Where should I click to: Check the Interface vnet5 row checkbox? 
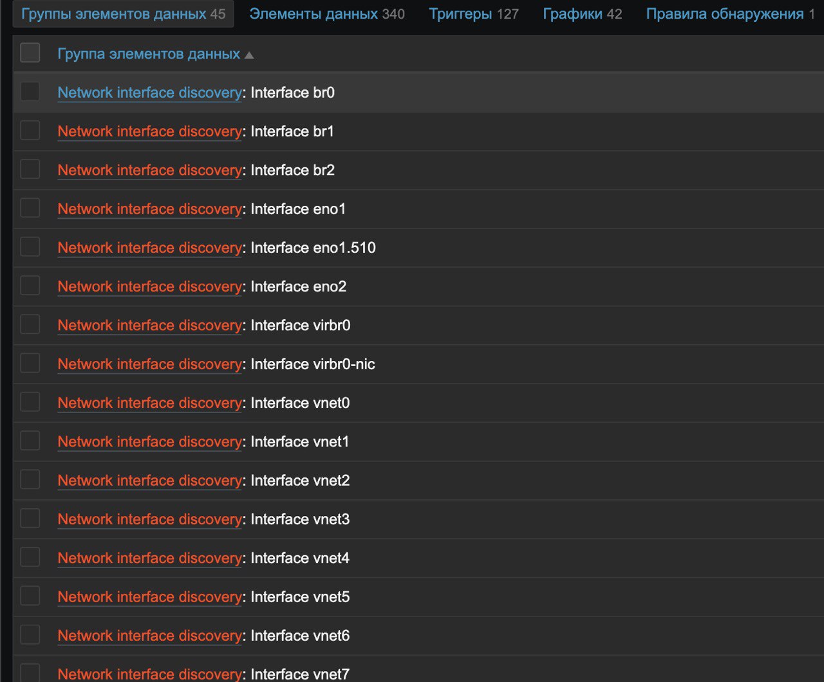click(x=30, y=596)
